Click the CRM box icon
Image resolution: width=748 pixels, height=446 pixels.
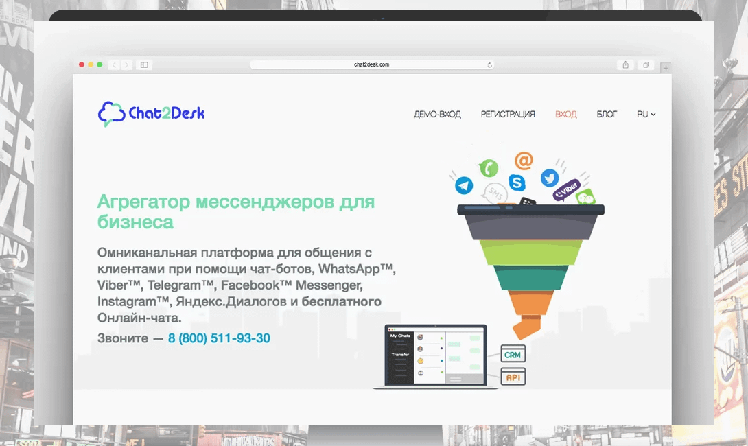[x=513, y=355]
